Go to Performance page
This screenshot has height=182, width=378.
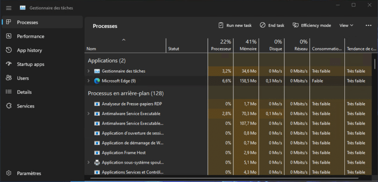tap(31, 36)
